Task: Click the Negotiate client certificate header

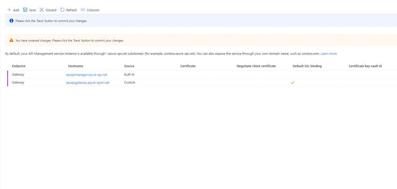Action: [256, 66]
